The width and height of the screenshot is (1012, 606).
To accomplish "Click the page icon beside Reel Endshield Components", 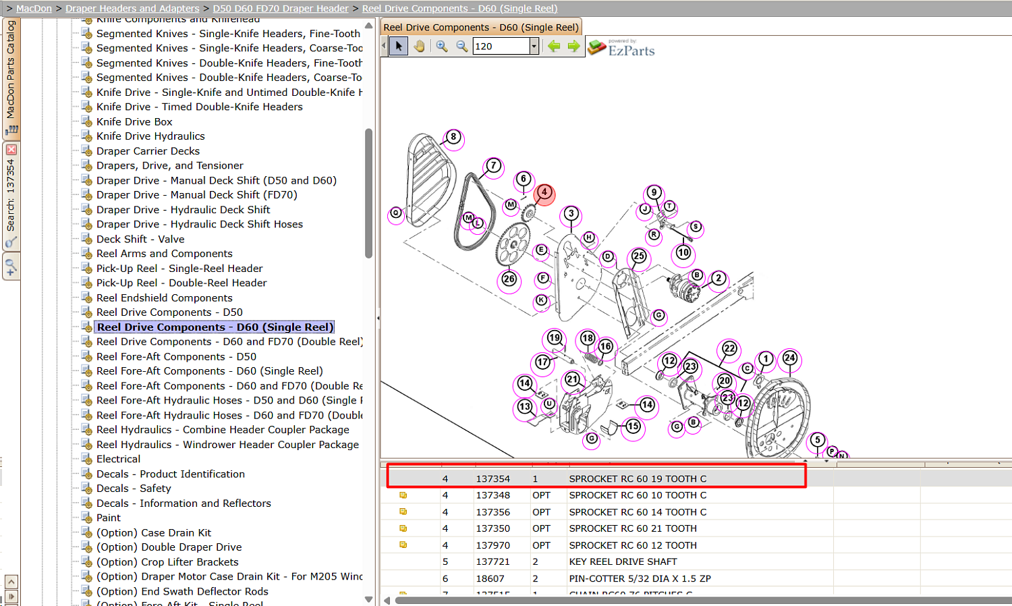I will [x=86, y=298].
